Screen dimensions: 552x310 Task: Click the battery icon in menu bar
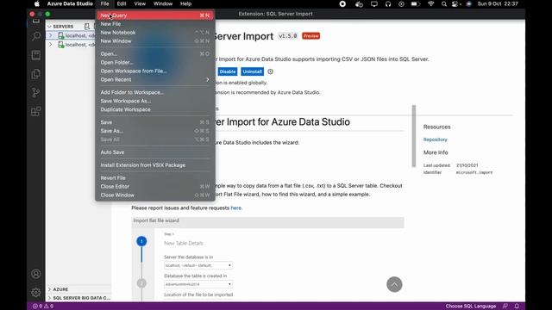tap(416, 3)
